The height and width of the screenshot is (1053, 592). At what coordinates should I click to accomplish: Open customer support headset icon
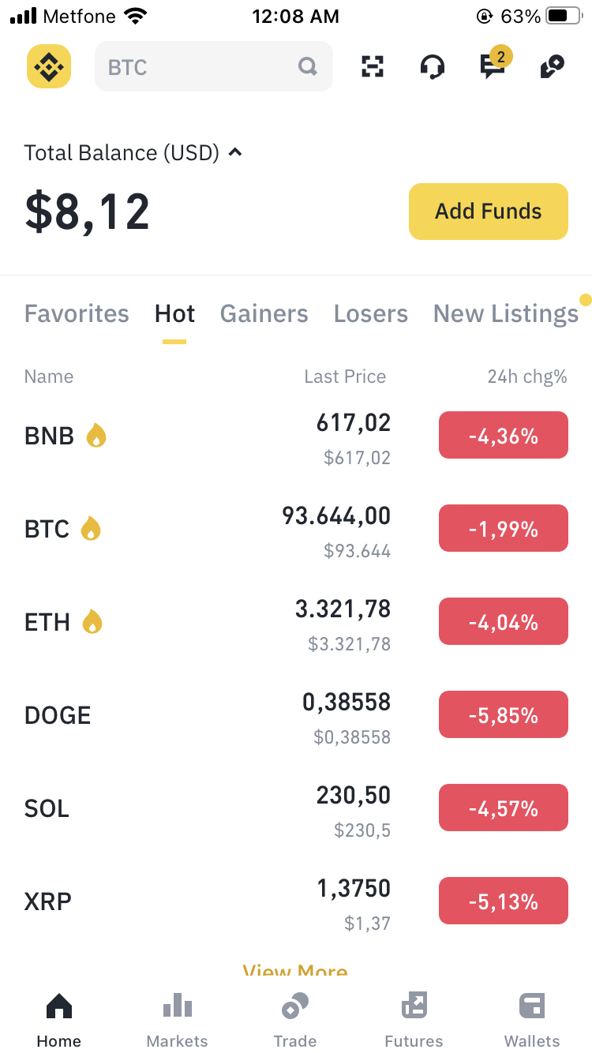[x=432, y=66]
